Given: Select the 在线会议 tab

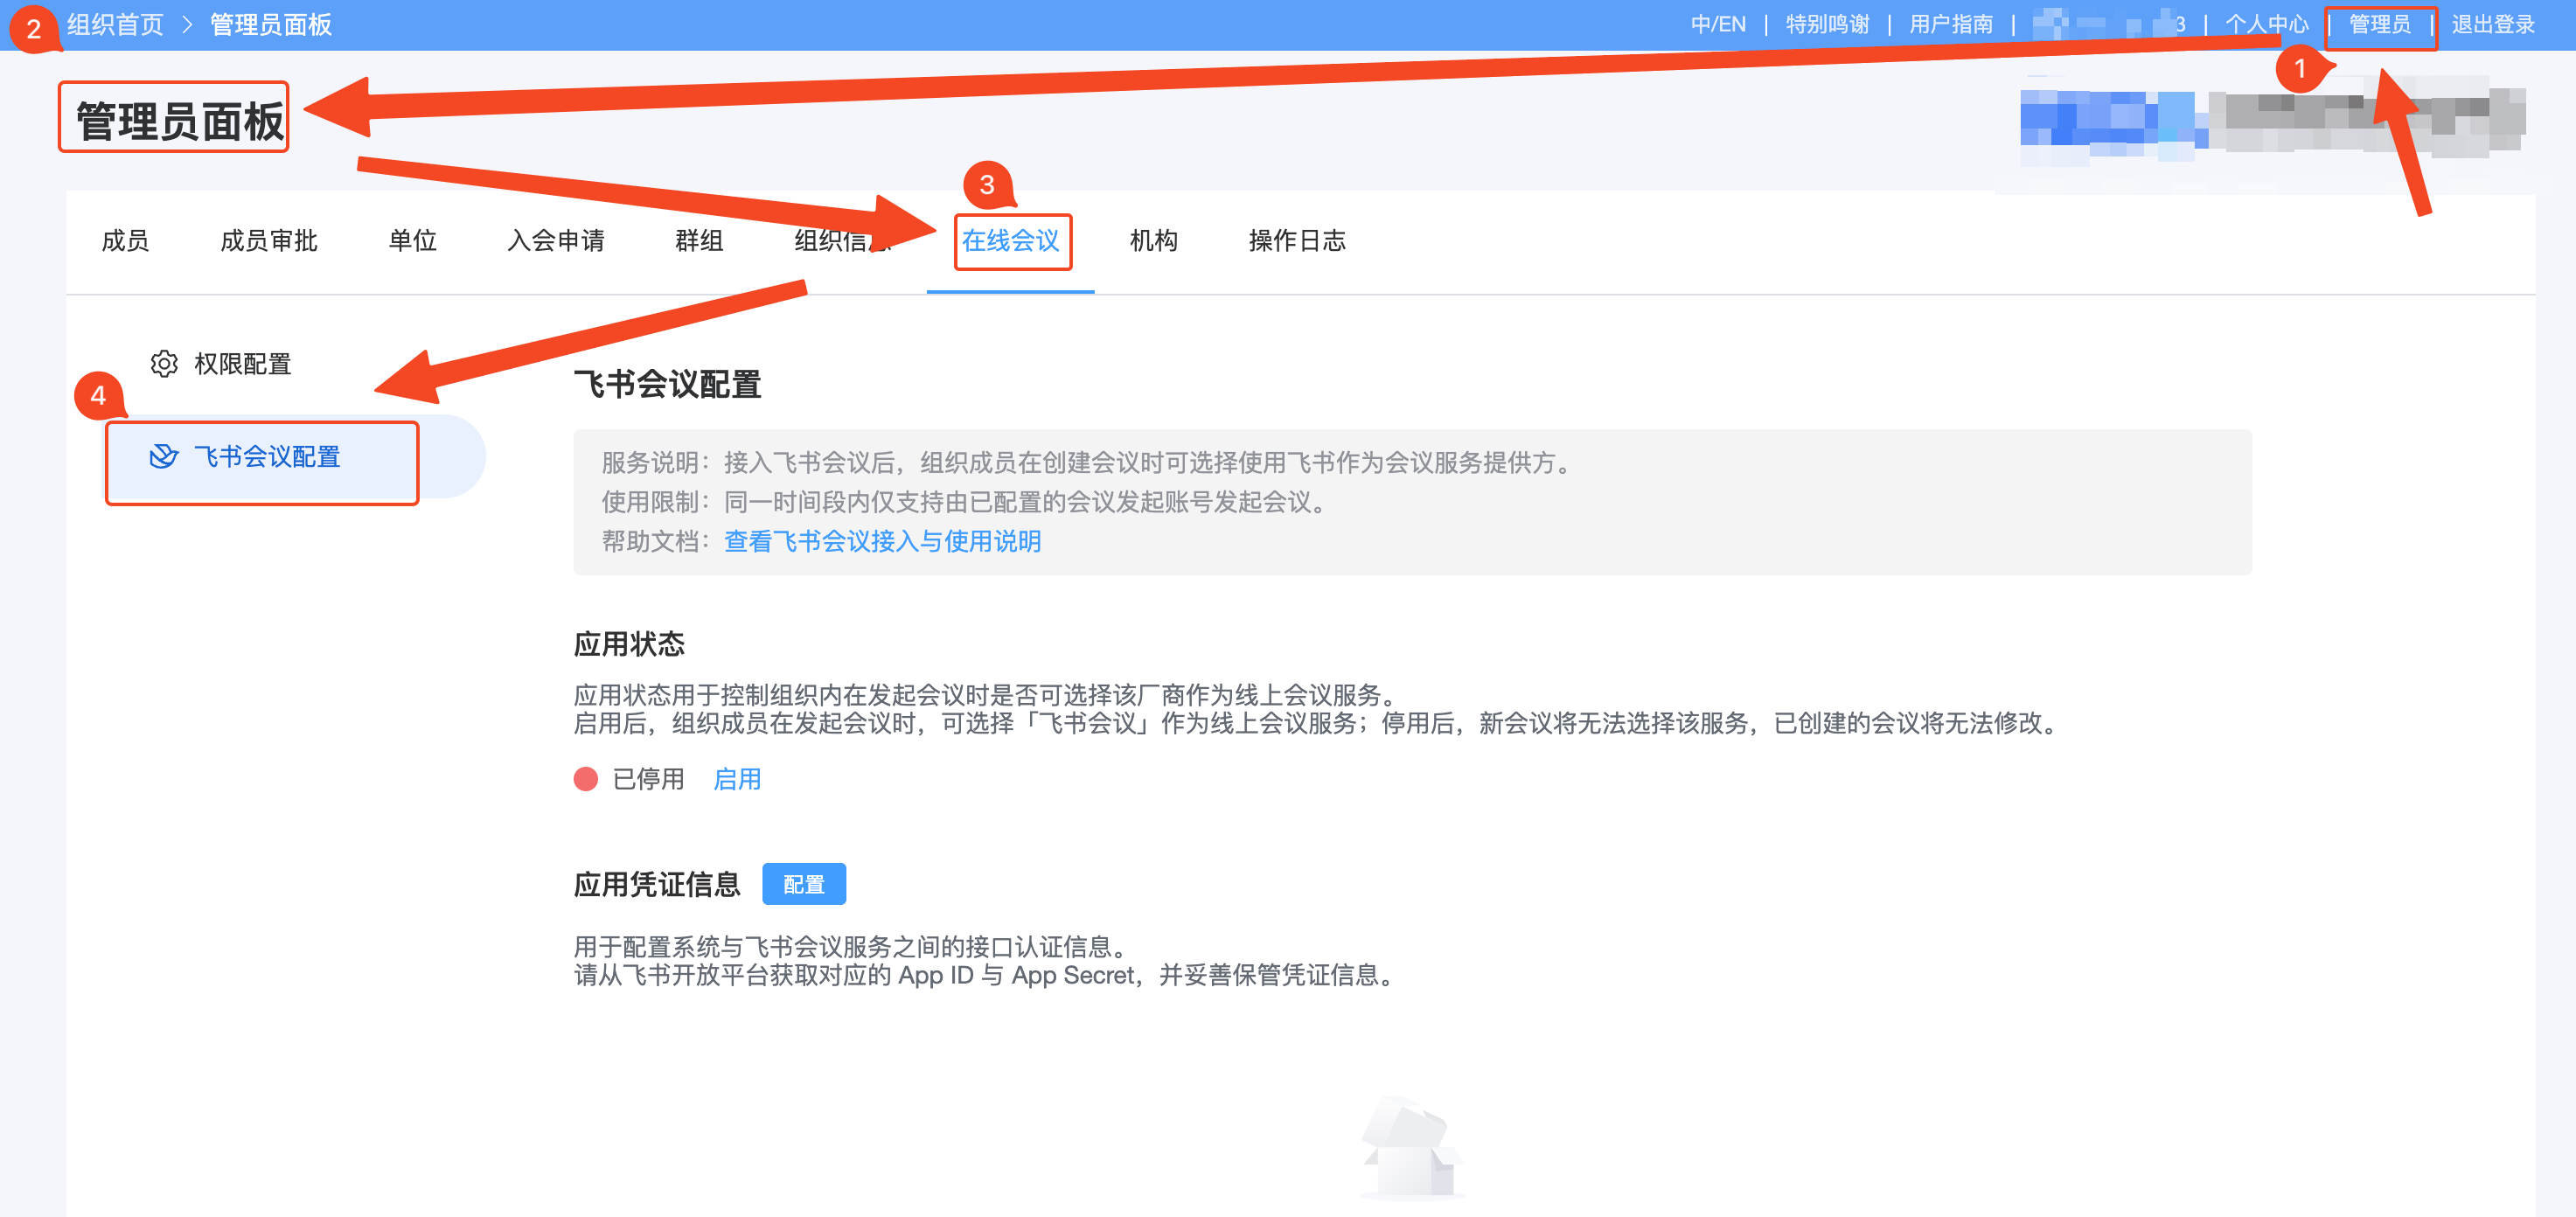Looking at the screenshot, I should point(1012,241).
